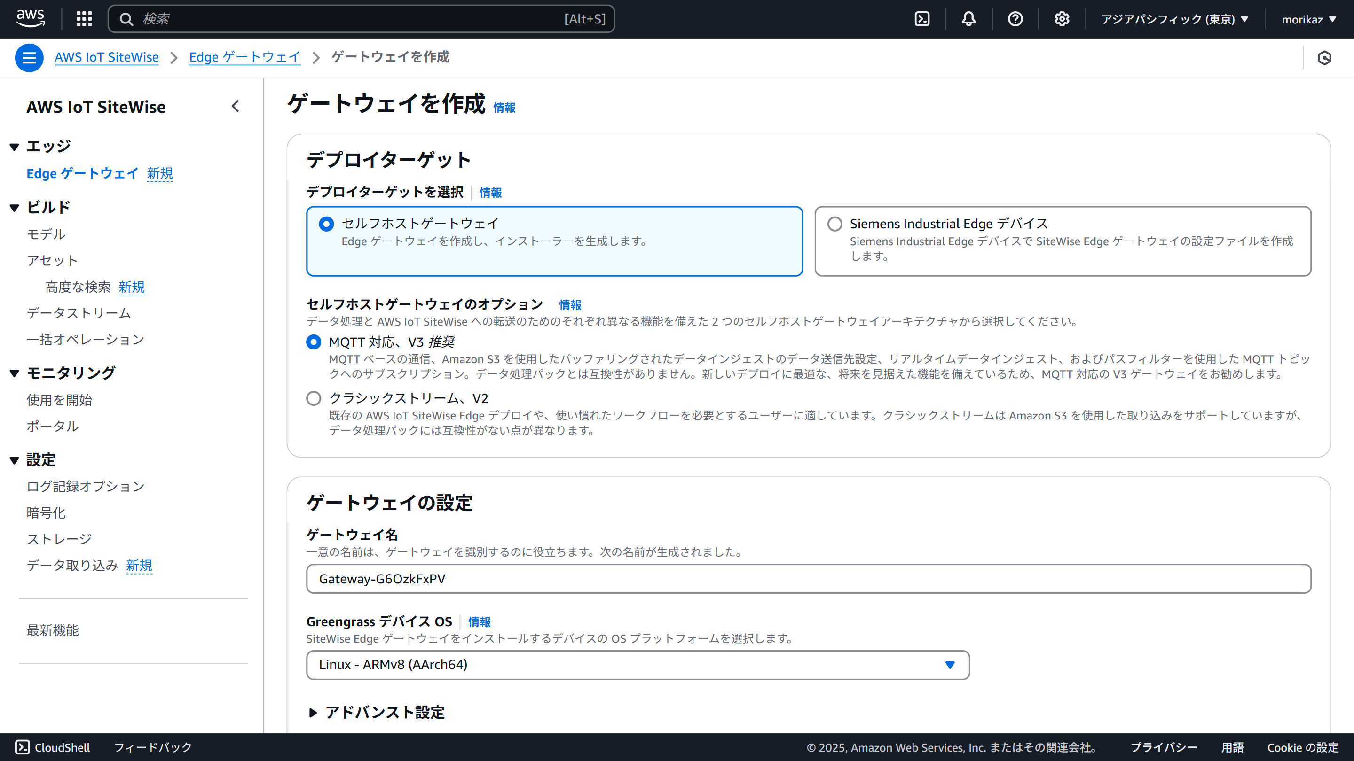Collapse the ビルド sidebar section

(x=14, y=208)
